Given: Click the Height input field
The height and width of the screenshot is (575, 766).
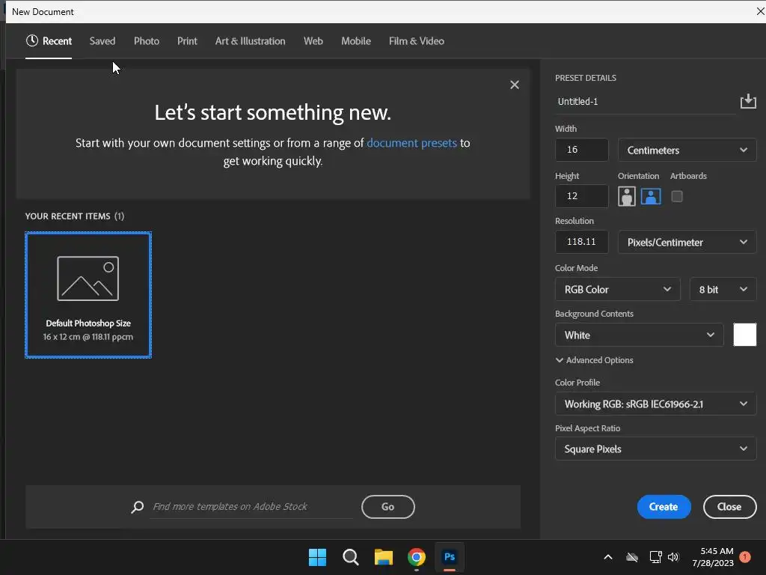Looking at the screenshot, I should 581,196.
